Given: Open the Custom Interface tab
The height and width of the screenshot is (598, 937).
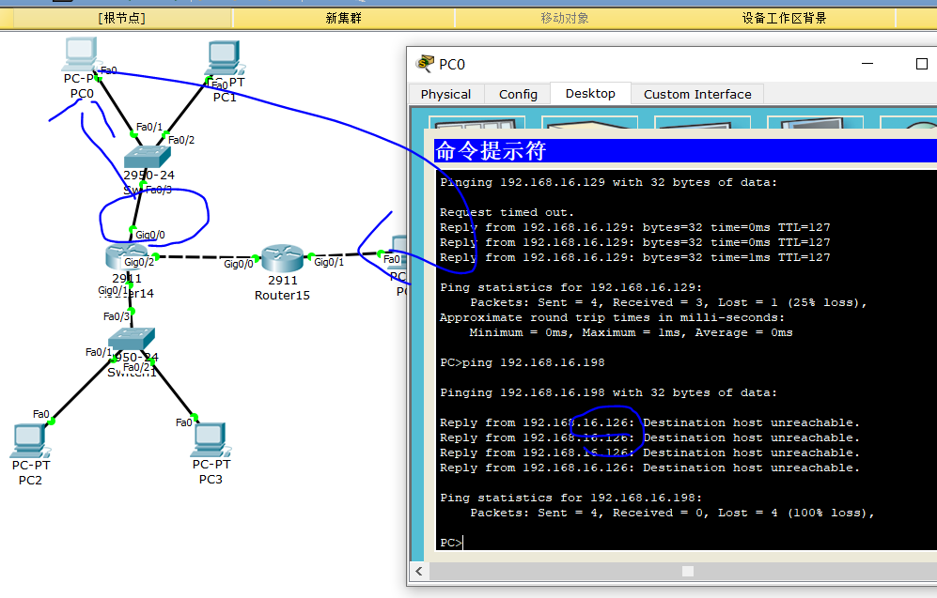Looking at the screenshot, I should (x=697, y=94).
